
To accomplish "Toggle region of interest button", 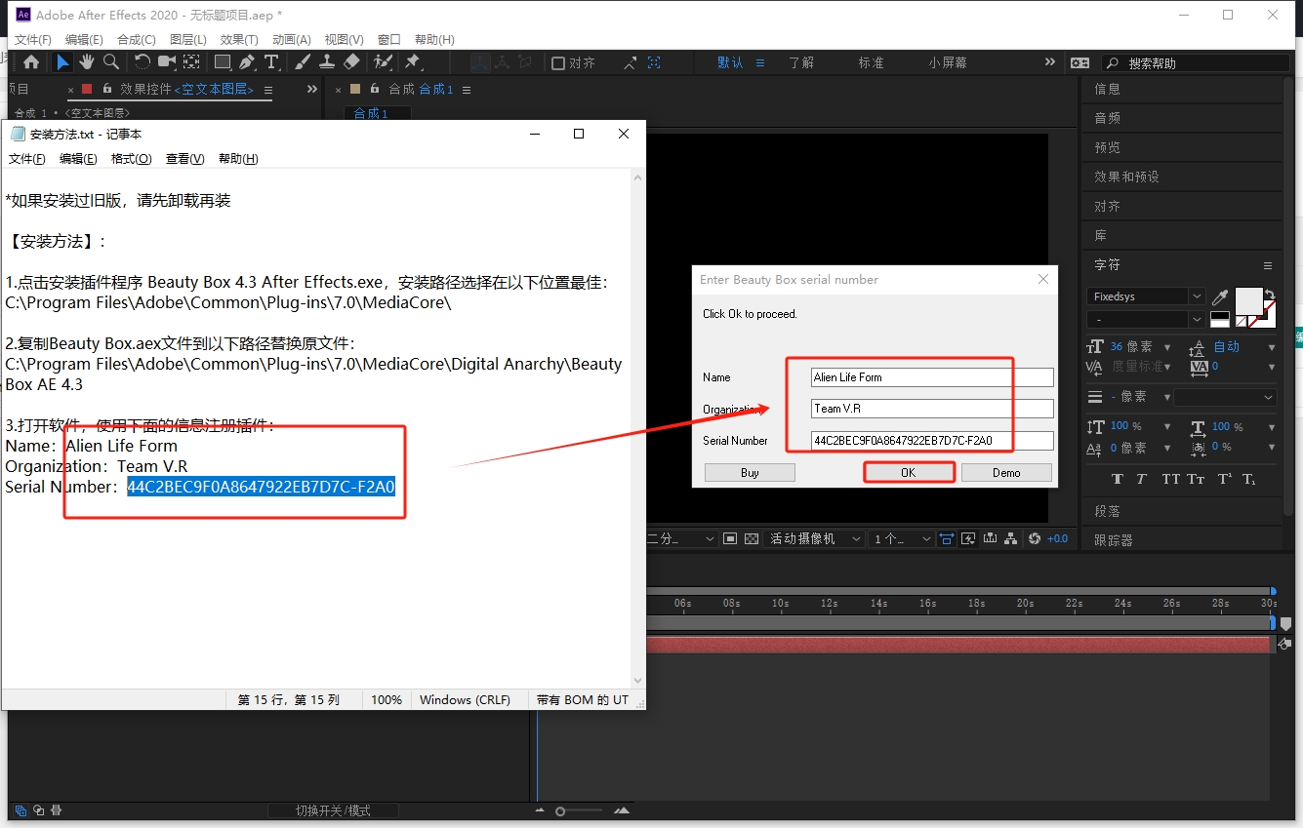I will pos(730,538).
